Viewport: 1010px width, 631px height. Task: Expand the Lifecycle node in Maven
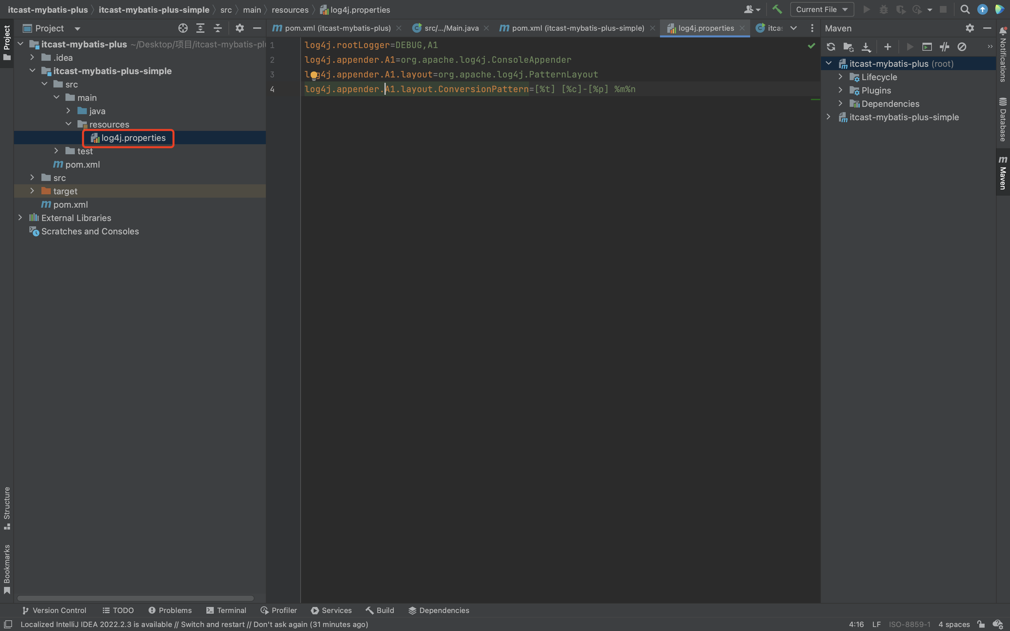(841, 77)
